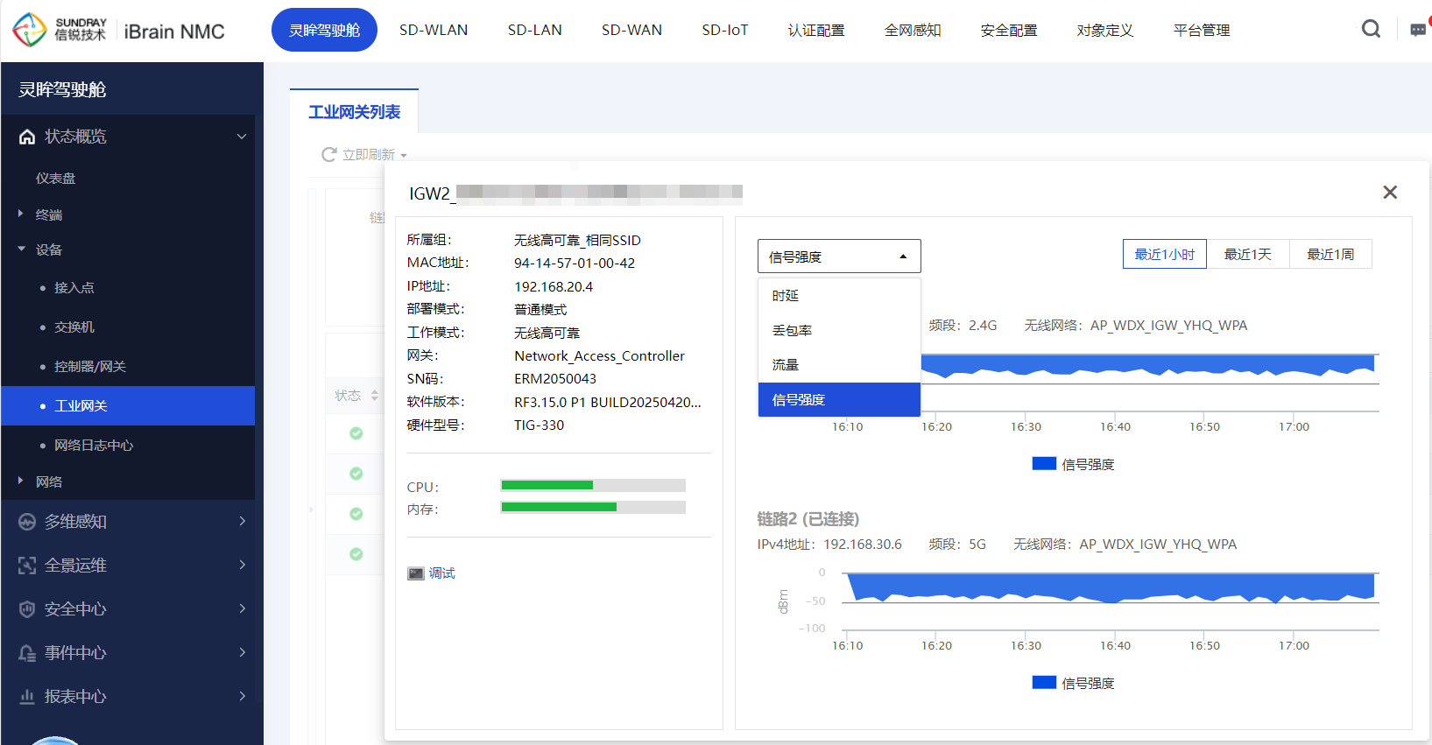
Task: Expand 报表中心 section chevron
Action: tap(242, 696)
